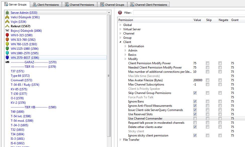
Task: Click the green WN 1325-1980 badge icon
Action: point(7,49)
